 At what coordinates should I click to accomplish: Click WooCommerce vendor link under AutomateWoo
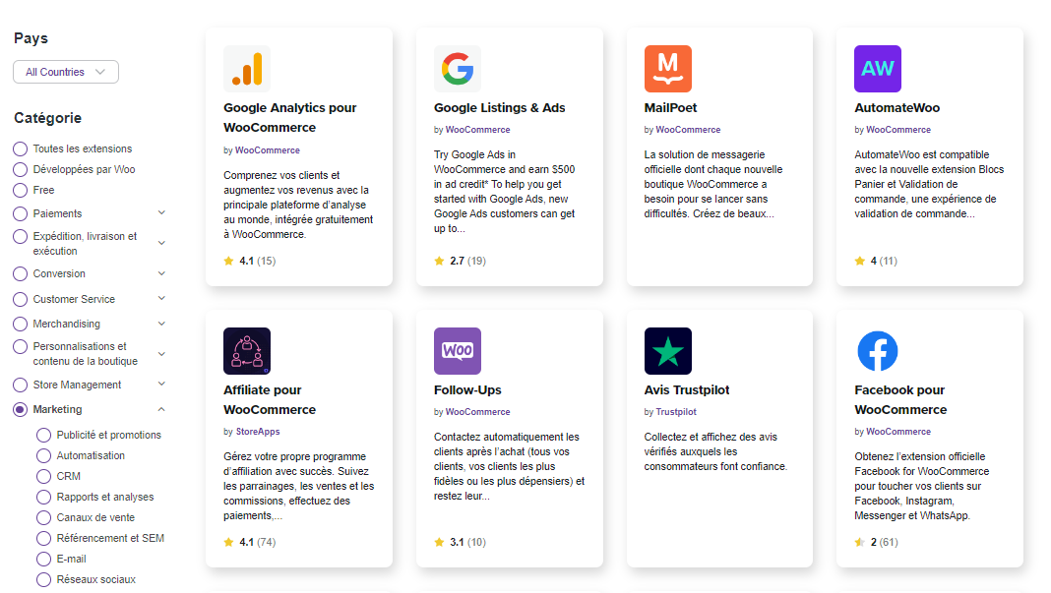tap(898, 130)
